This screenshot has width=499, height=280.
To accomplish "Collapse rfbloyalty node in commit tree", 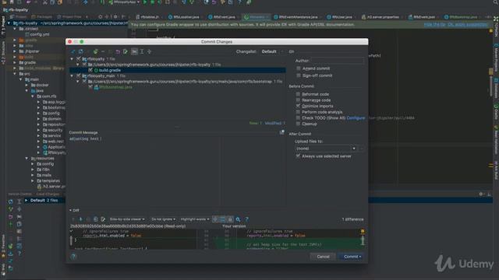I will coord(72,59).
